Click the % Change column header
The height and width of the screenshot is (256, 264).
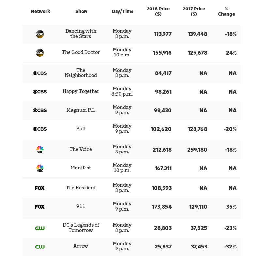tap(226, 11)
